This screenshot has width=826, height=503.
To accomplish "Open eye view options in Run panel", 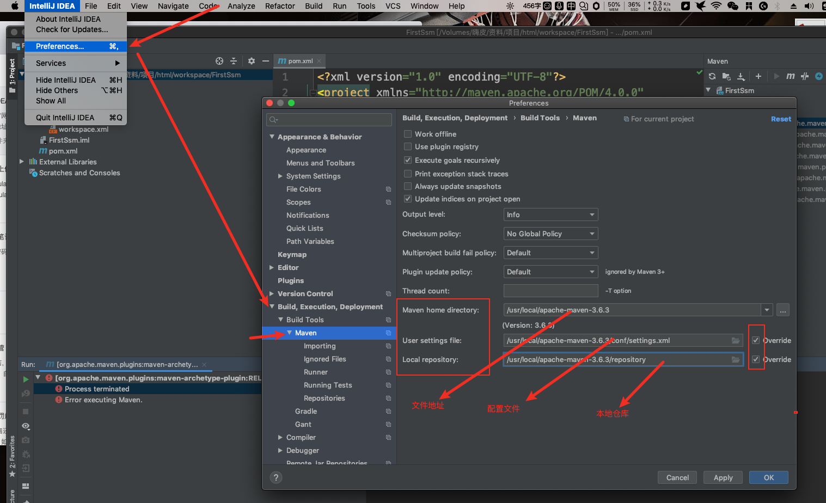I will (x=26, y=426).
